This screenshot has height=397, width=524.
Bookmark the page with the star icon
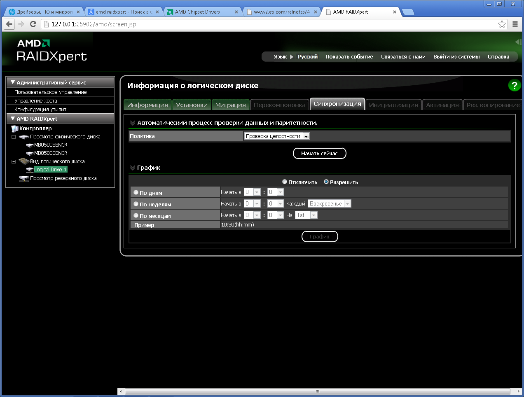click(502, 24)
